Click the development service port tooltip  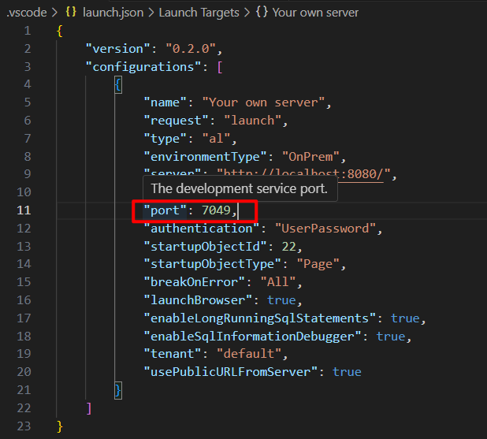(240, 188)
